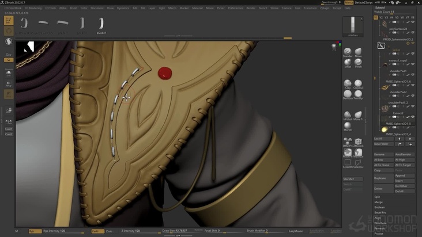Pick the Inflat brush
Image resolution: width=422 pixels, height=237 pixels.
coord(348,62)
